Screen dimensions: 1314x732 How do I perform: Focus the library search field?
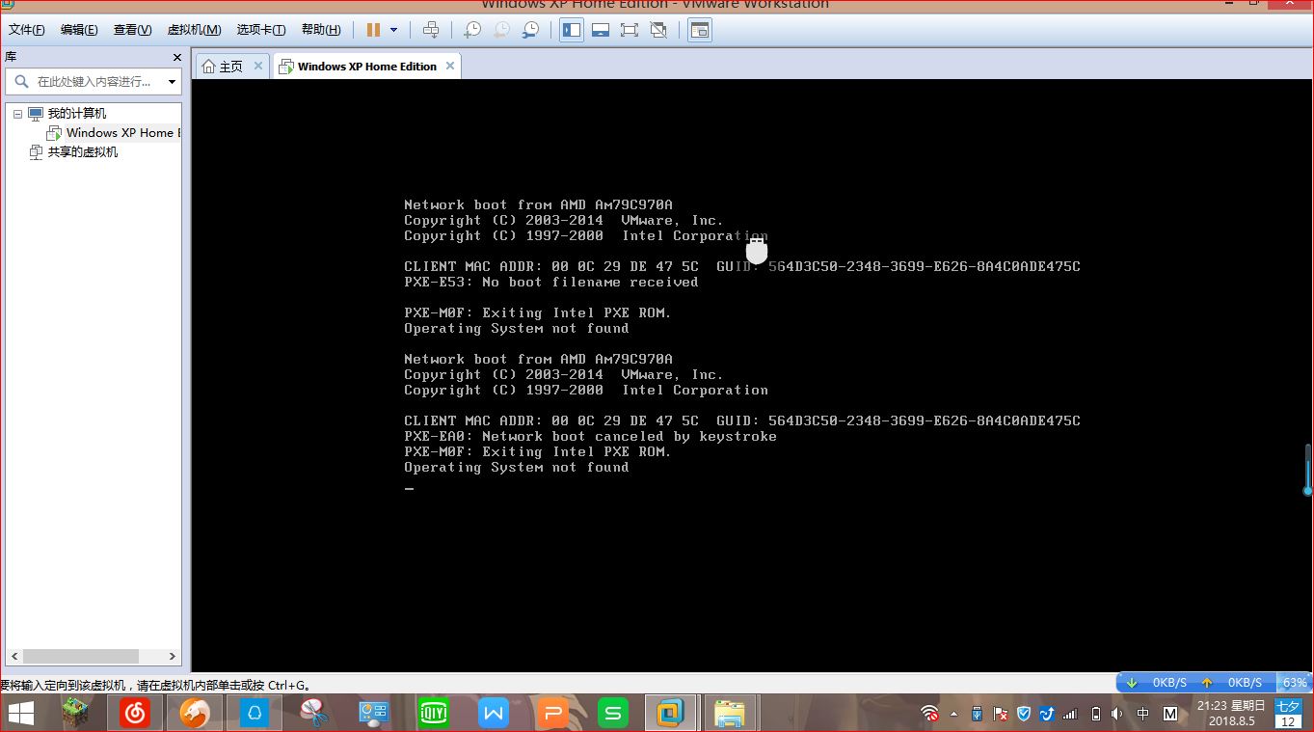[x=93, y=82]
